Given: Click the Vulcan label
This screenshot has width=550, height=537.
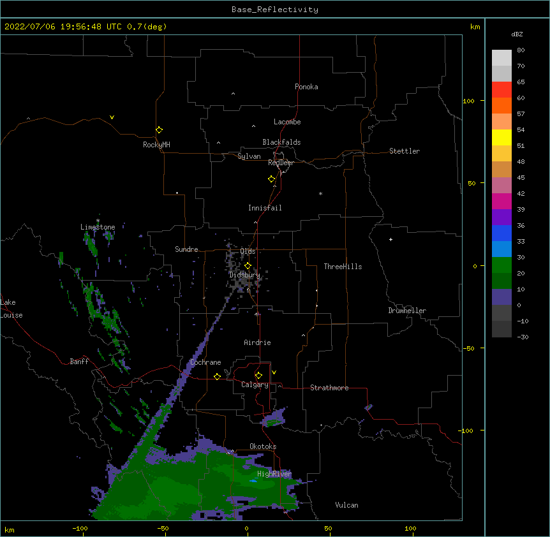Looking at the screenshot, I should click(x=346, y=505).
